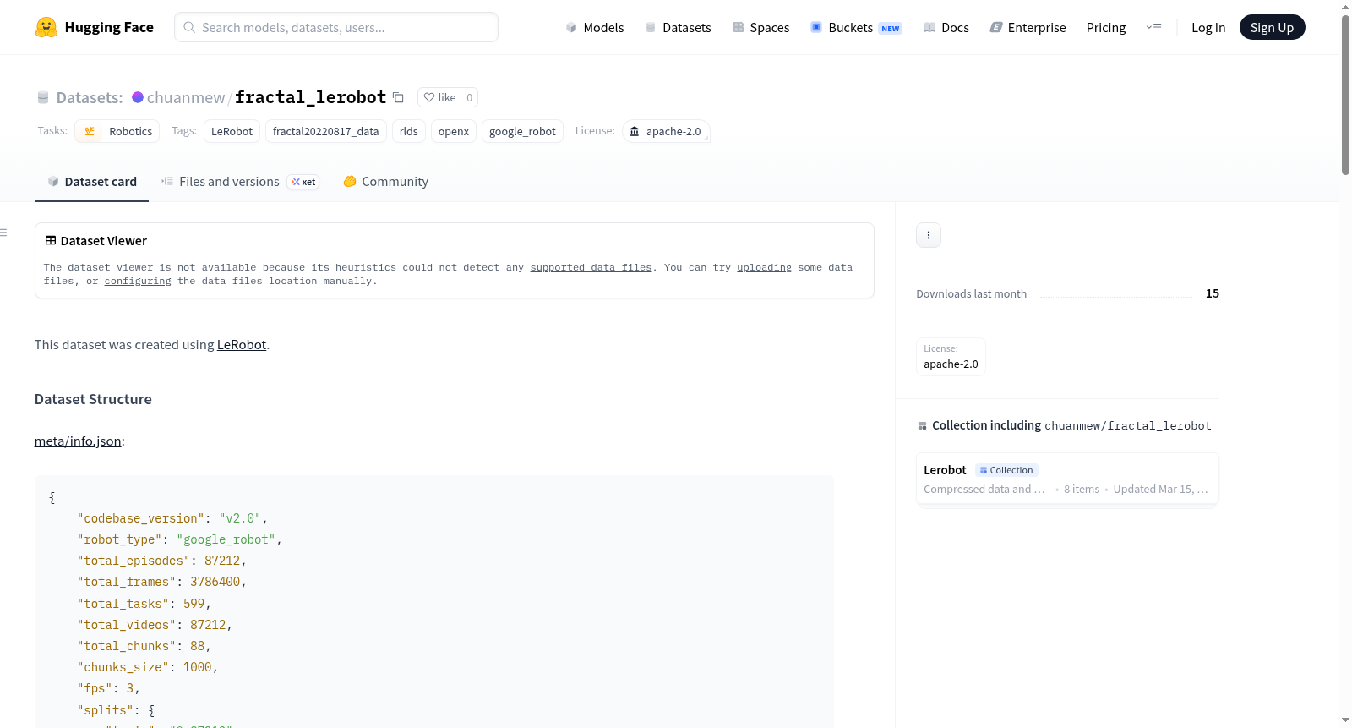Expand the additional navigation menu
The width and height of the screenshot is (1352, 728).
[1153, 27]
